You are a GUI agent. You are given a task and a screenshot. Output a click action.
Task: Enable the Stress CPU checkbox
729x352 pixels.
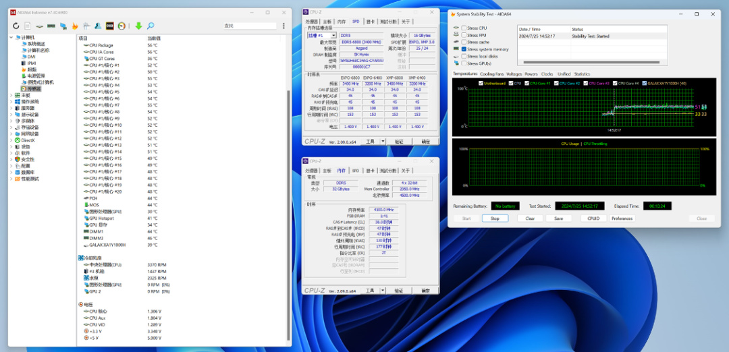click(464, 28)
